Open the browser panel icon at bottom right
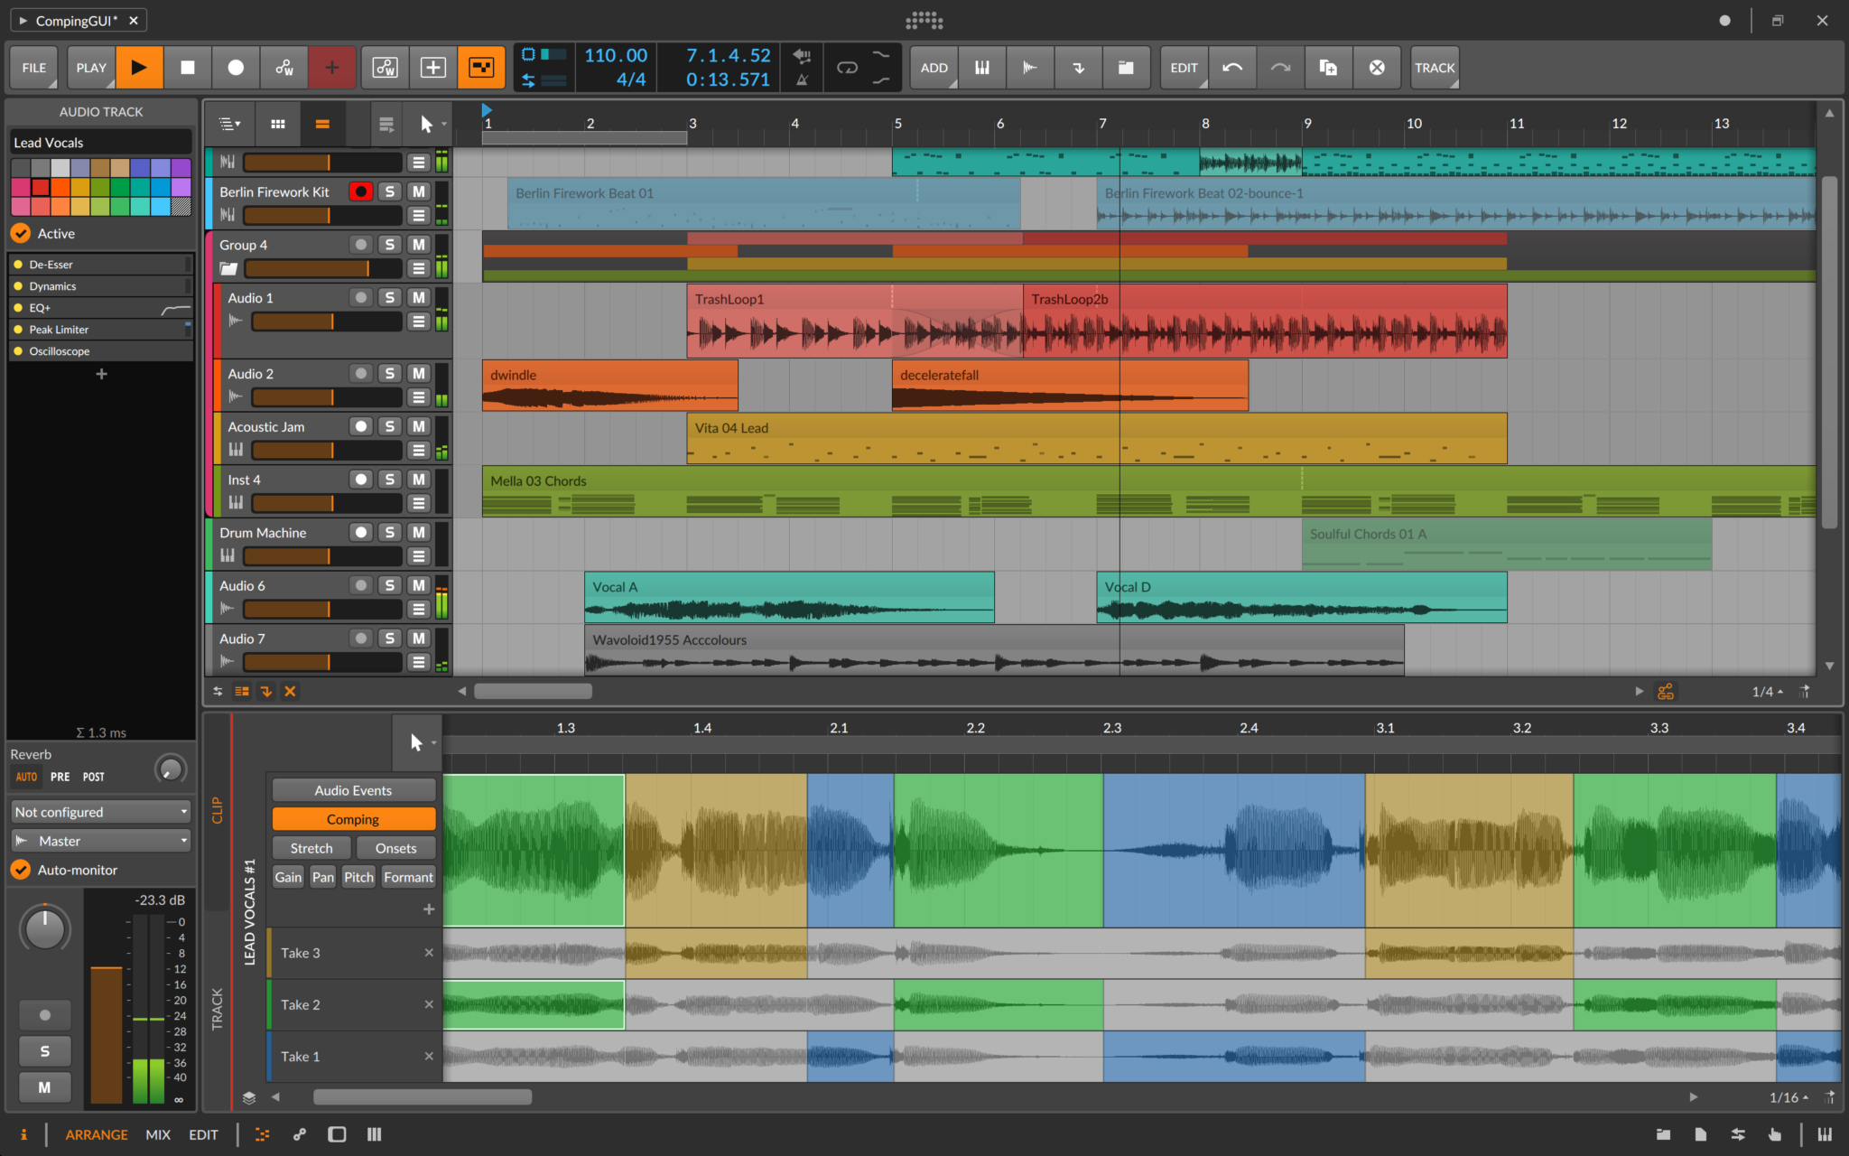 pos(1664,1134)
